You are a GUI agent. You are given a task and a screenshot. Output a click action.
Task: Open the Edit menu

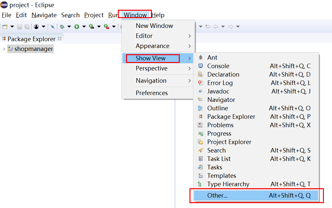(x=21, y=15)
